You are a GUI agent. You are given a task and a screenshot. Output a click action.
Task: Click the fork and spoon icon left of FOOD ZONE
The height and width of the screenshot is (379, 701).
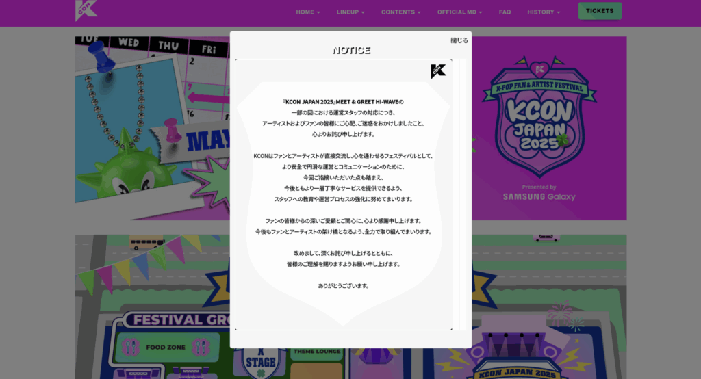pos(131,347)
